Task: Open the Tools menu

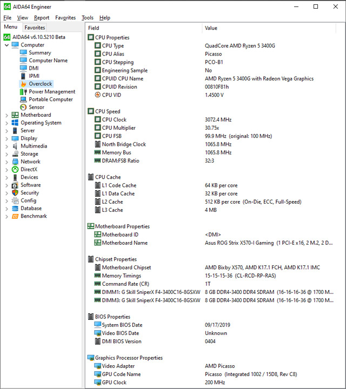Action: 88,18
